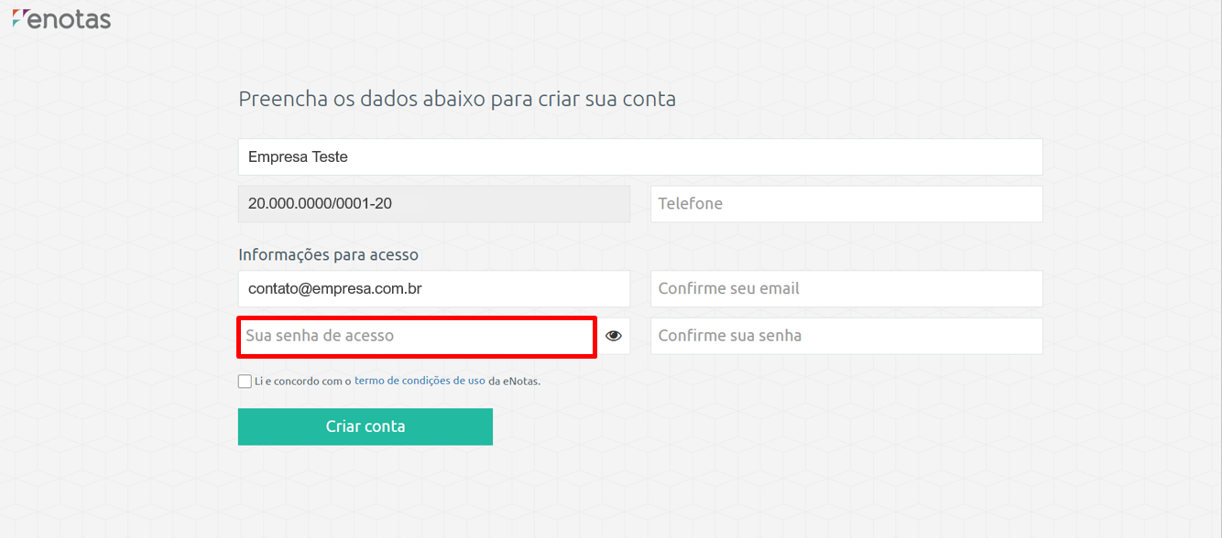The image size is (1222, 538).
Task: Tick the terms agreement checkbox
Action: (245, 382)
